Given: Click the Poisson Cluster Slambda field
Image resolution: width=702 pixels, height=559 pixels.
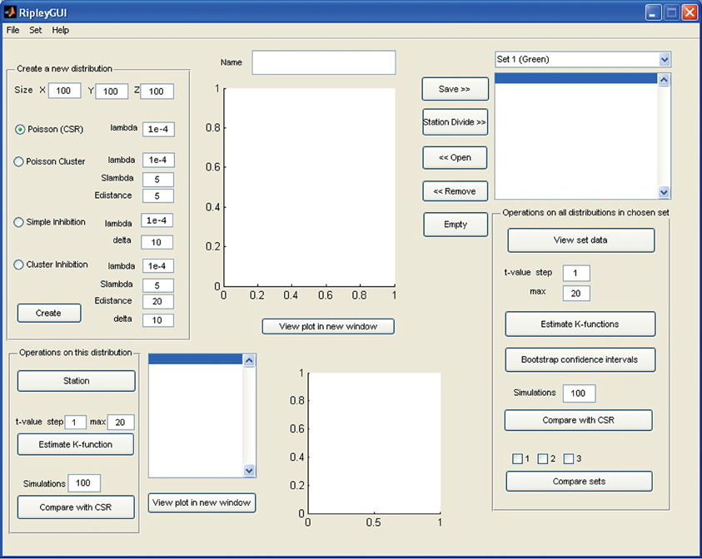Looking at the screenshot, I should (158, 180).
